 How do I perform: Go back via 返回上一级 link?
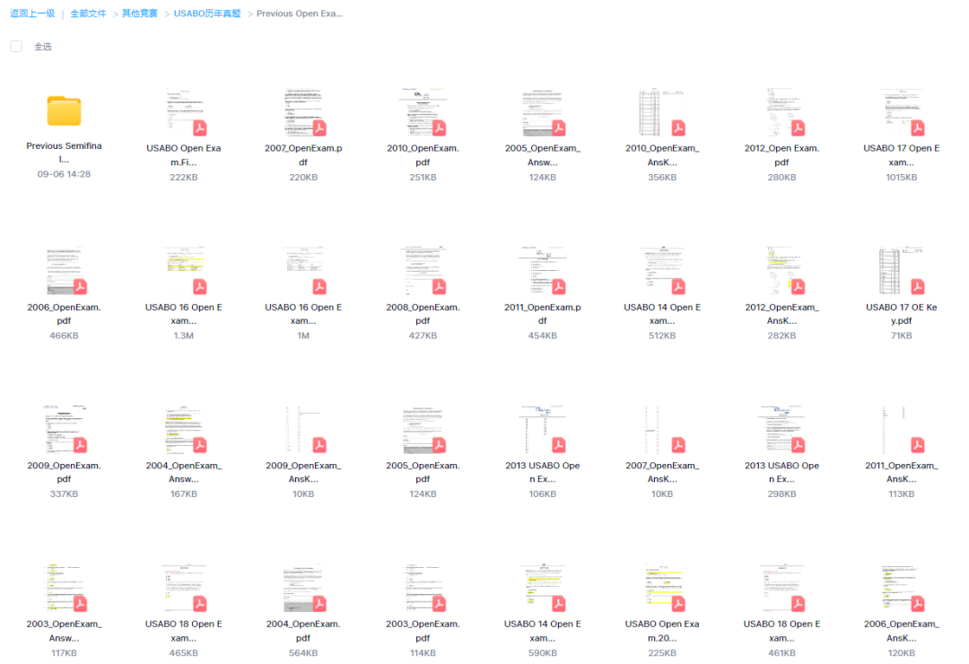click(32, 13)
